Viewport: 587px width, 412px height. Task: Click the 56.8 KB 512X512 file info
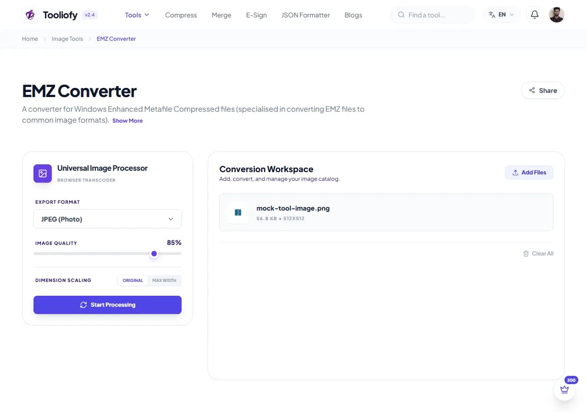tap(280, 219)
